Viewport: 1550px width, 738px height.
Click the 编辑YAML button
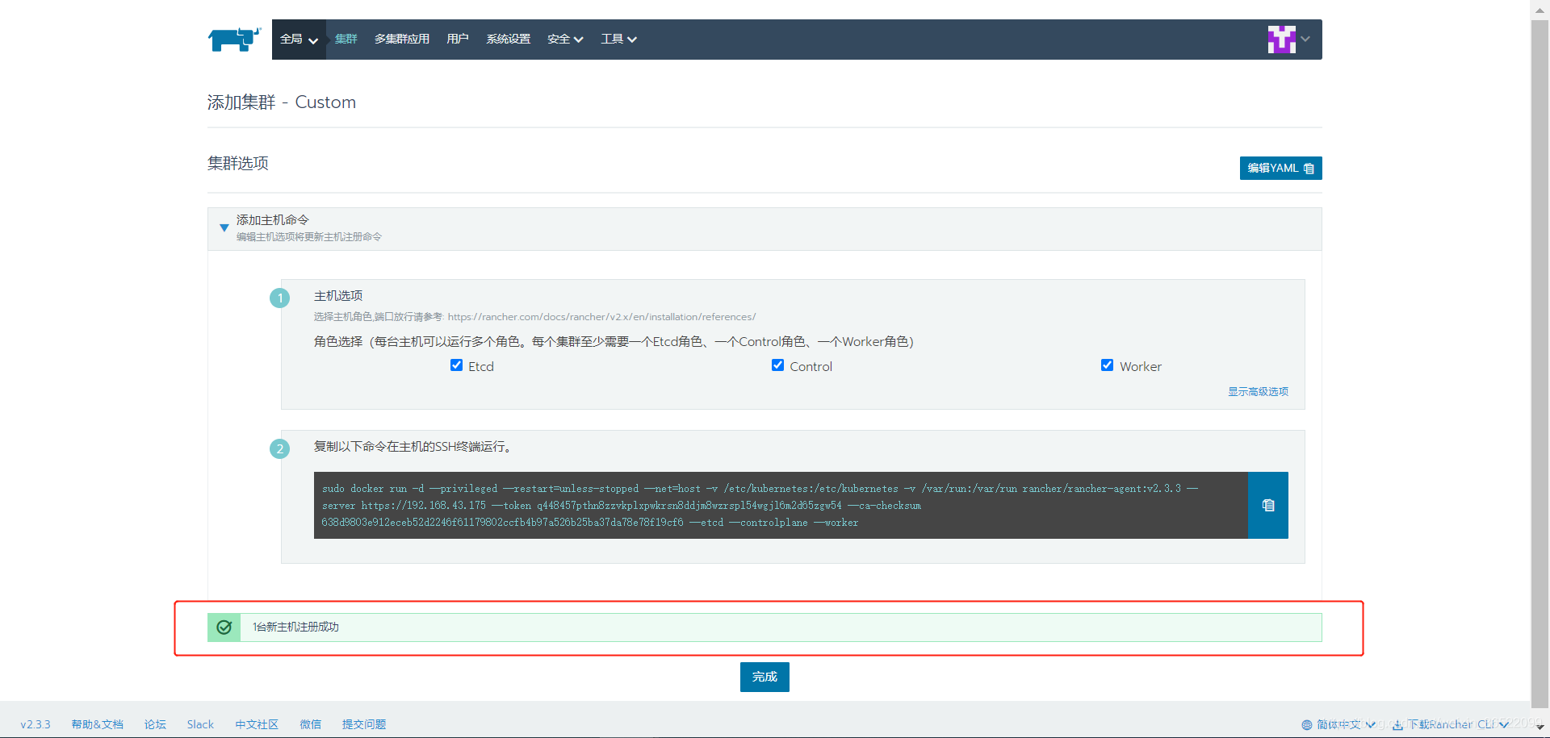1280,168
